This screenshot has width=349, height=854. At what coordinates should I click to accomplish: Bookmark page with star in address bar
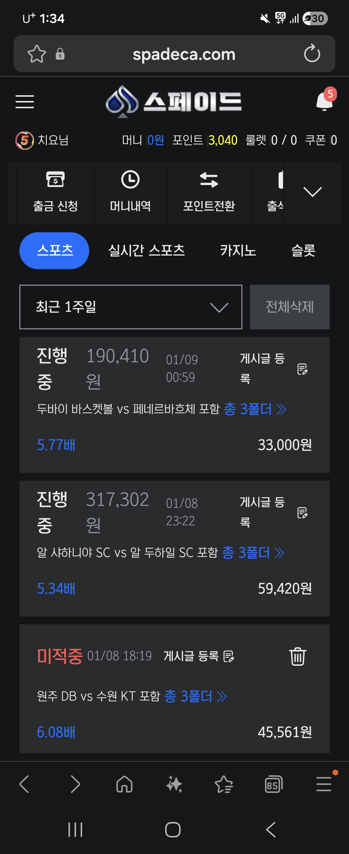(37, 54)
